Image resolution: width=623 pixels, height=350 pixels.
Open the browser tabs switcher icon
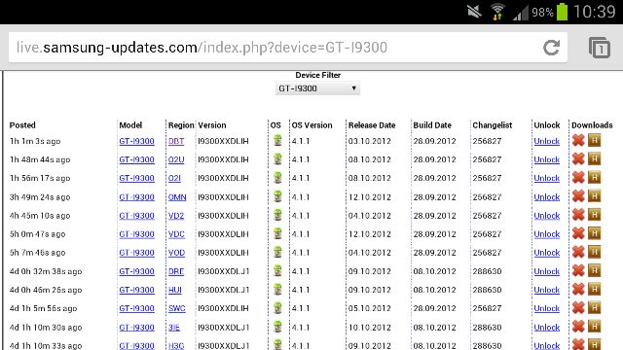tap(600, 48)
